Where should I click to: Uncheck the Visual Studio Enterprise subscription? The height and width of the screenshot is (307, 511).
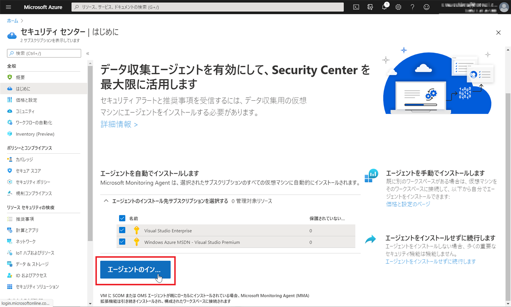click(x=122, y=230)
